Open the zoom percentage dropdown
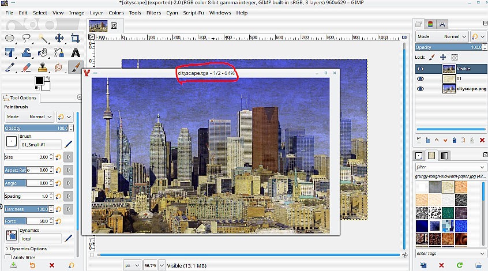The image size is (488, 271). tap(162, 265)
